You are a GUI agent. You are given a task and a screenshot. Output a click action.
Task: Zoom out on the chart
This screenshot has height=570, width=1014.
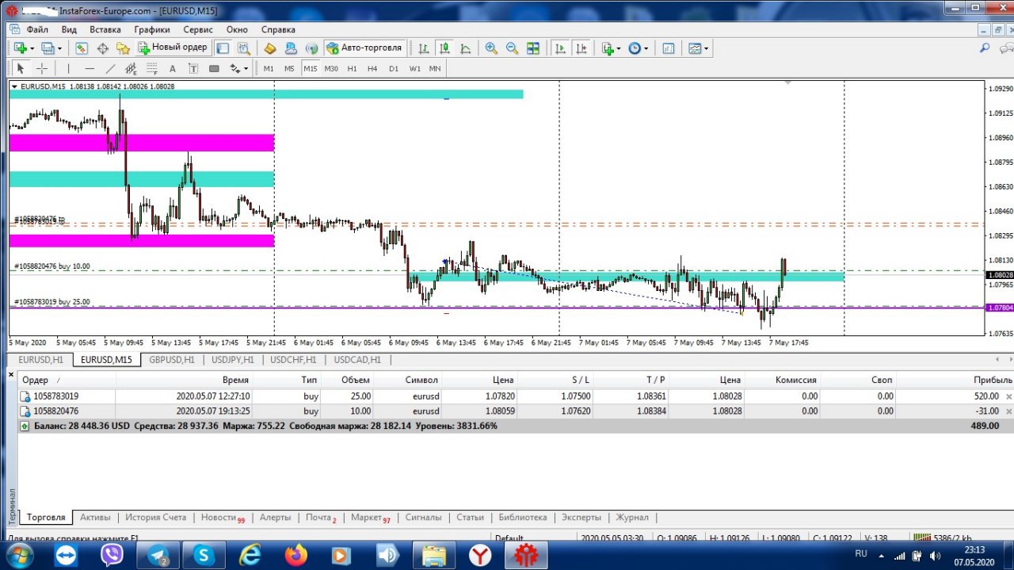click(512, 48)
